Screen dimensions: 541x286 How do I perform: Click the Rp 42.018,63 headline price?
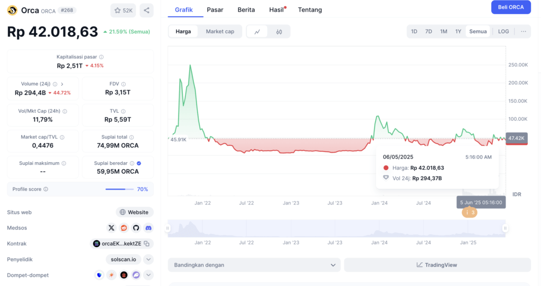tap(52, 32)
